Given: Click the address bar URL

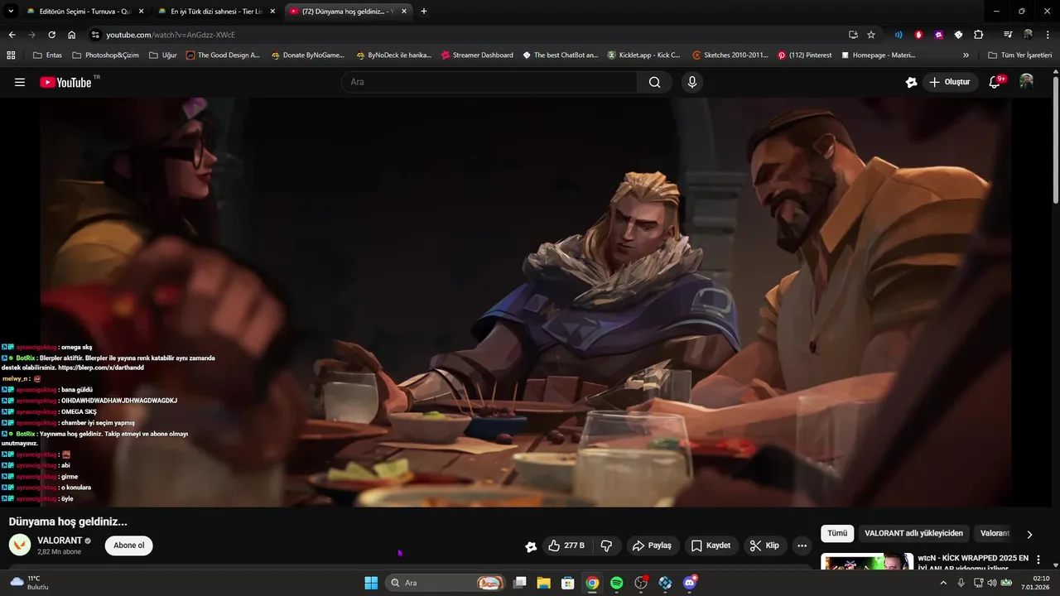Looking at the screenshot, I should [171, 35].
